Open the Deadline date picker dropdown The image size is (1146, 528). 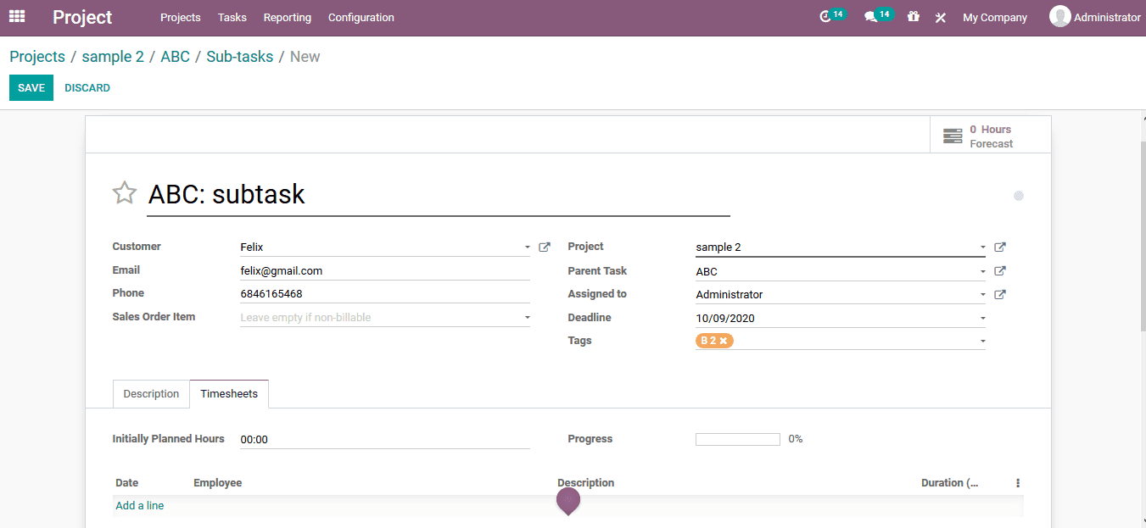pos(981,317)
